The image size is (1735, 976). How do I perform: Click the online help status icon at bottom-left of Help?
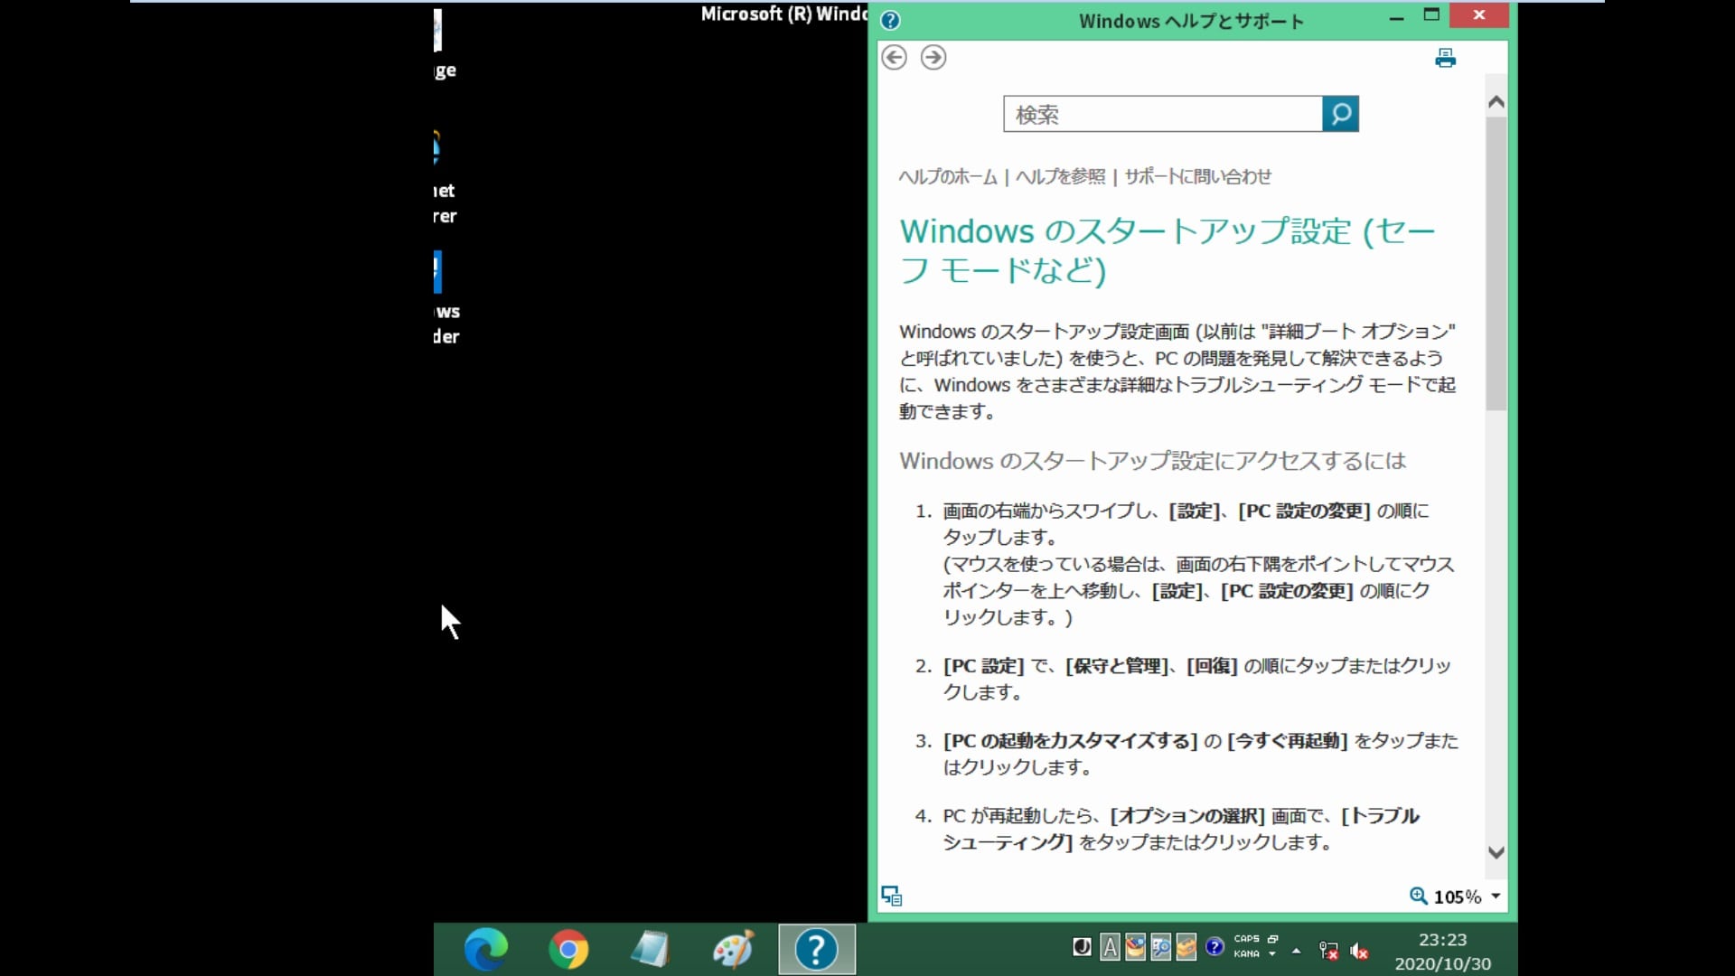point(892,896)
